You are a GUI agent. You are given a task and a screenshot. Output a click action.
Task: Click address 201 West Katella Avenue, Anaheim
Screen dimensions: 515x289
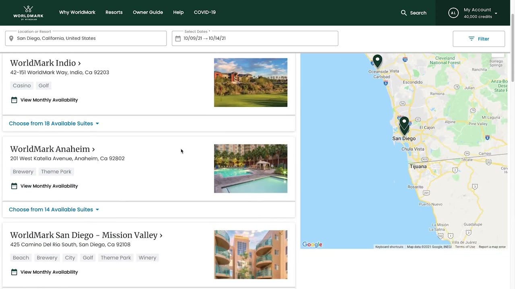67,159
